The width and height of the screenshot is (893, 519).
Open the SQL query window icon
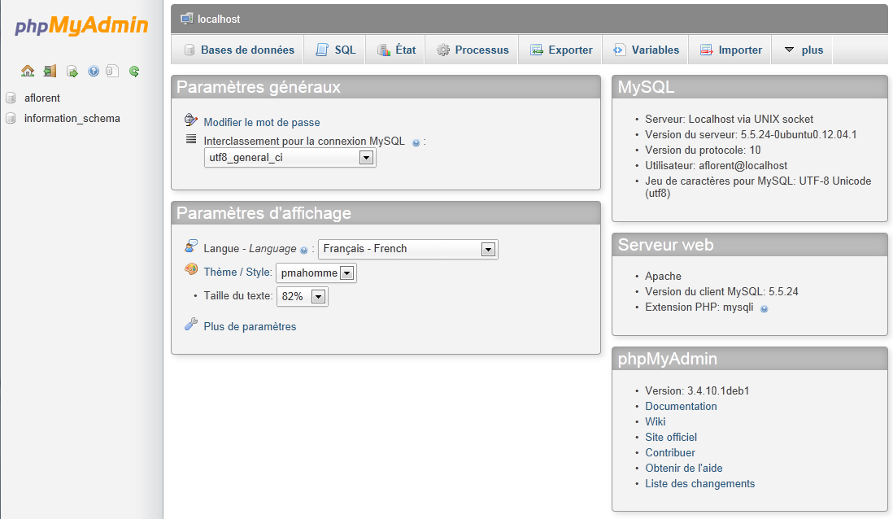[x=72, y=72]
